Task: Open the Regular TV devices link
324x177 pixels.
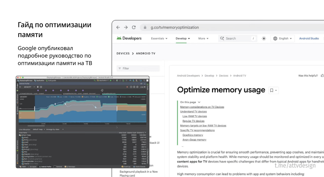Action: click(193, 121)
